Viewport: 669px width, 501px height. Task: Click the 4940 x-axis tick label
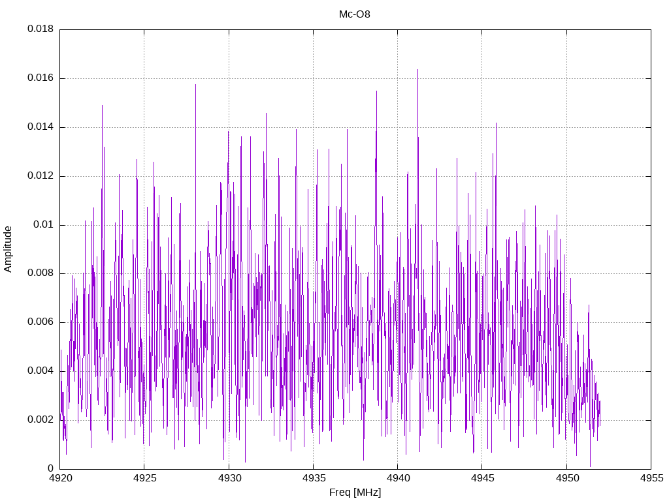pyautogui.click(x=398, y=478)
